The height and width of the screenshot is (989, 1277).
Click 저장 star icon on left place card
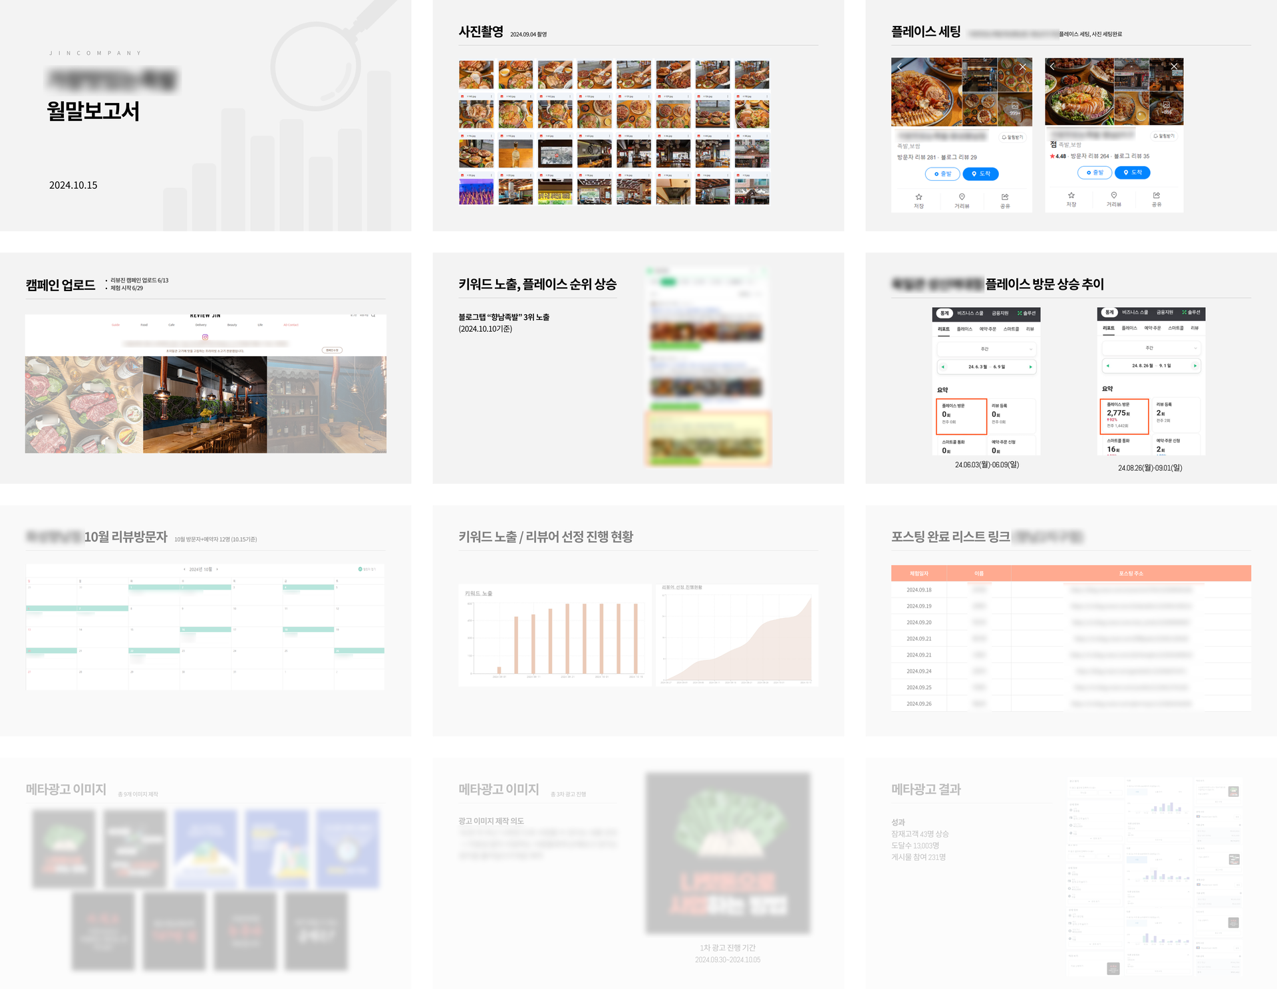919,197
